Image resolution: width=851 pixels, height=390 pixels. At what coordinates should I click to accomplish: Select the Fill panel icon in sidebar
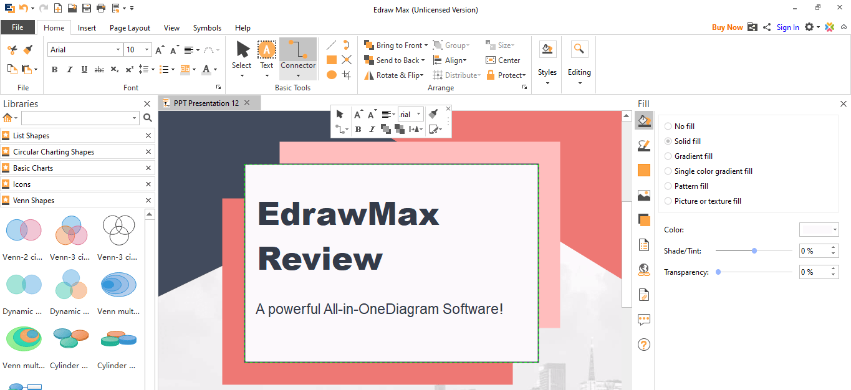[x=644, y=120]
